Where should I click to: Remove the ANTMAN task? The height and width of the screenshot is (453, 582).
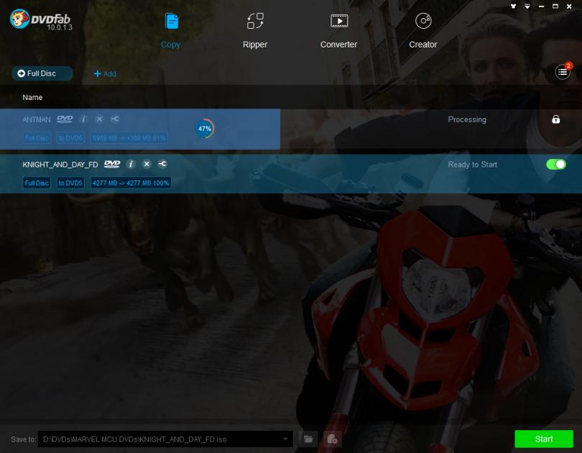coord(99,119)
